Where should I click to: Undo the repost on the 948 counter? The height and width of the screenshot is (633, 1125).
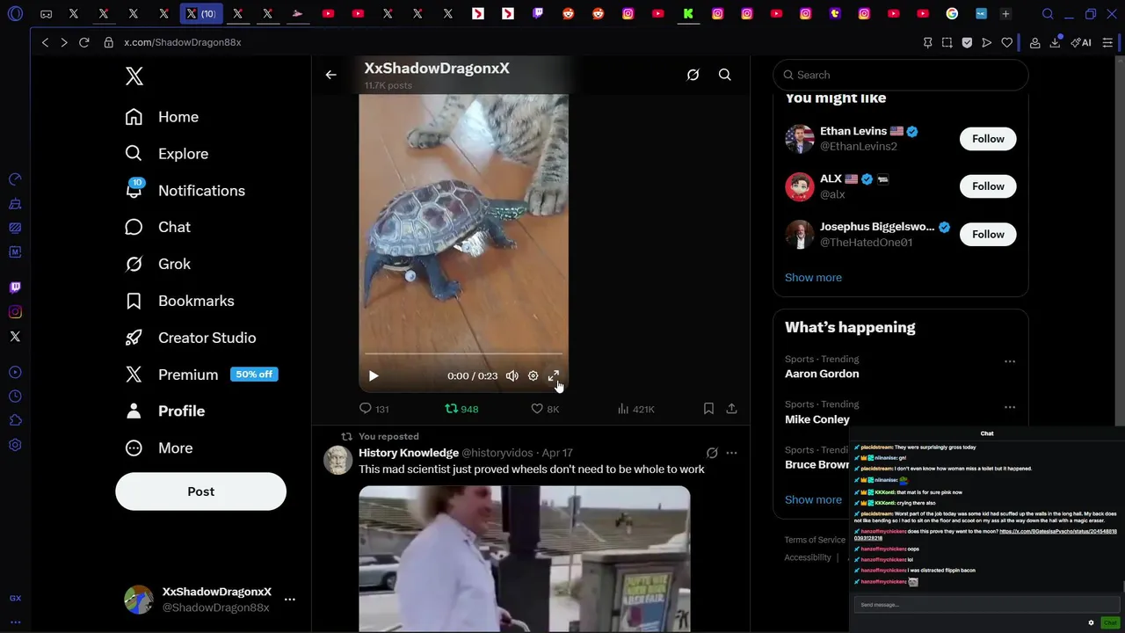(461, 409)
